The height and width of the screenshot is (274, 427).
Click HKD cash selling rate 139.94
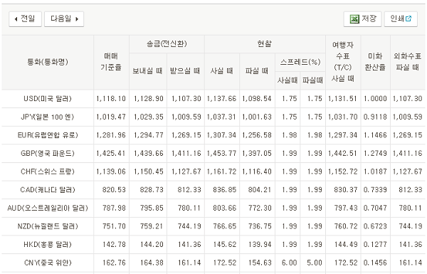pyautogui.click(x=260, y=245)
